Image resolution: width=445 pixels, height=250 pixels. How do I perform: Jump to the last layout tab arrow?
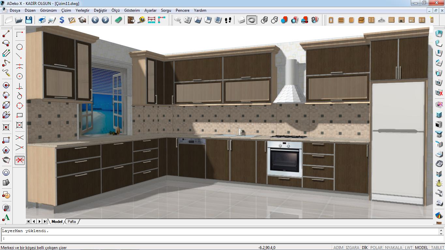tap(45, 222)
